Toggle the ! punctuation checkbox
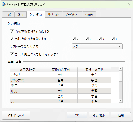 [x=113, y=39]
